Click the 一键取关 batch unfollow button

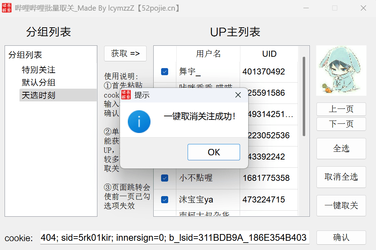pyautogui.click(x=341, y=206)
